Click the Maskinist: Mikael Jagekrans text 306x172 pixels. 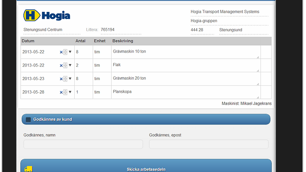(247, 103)
